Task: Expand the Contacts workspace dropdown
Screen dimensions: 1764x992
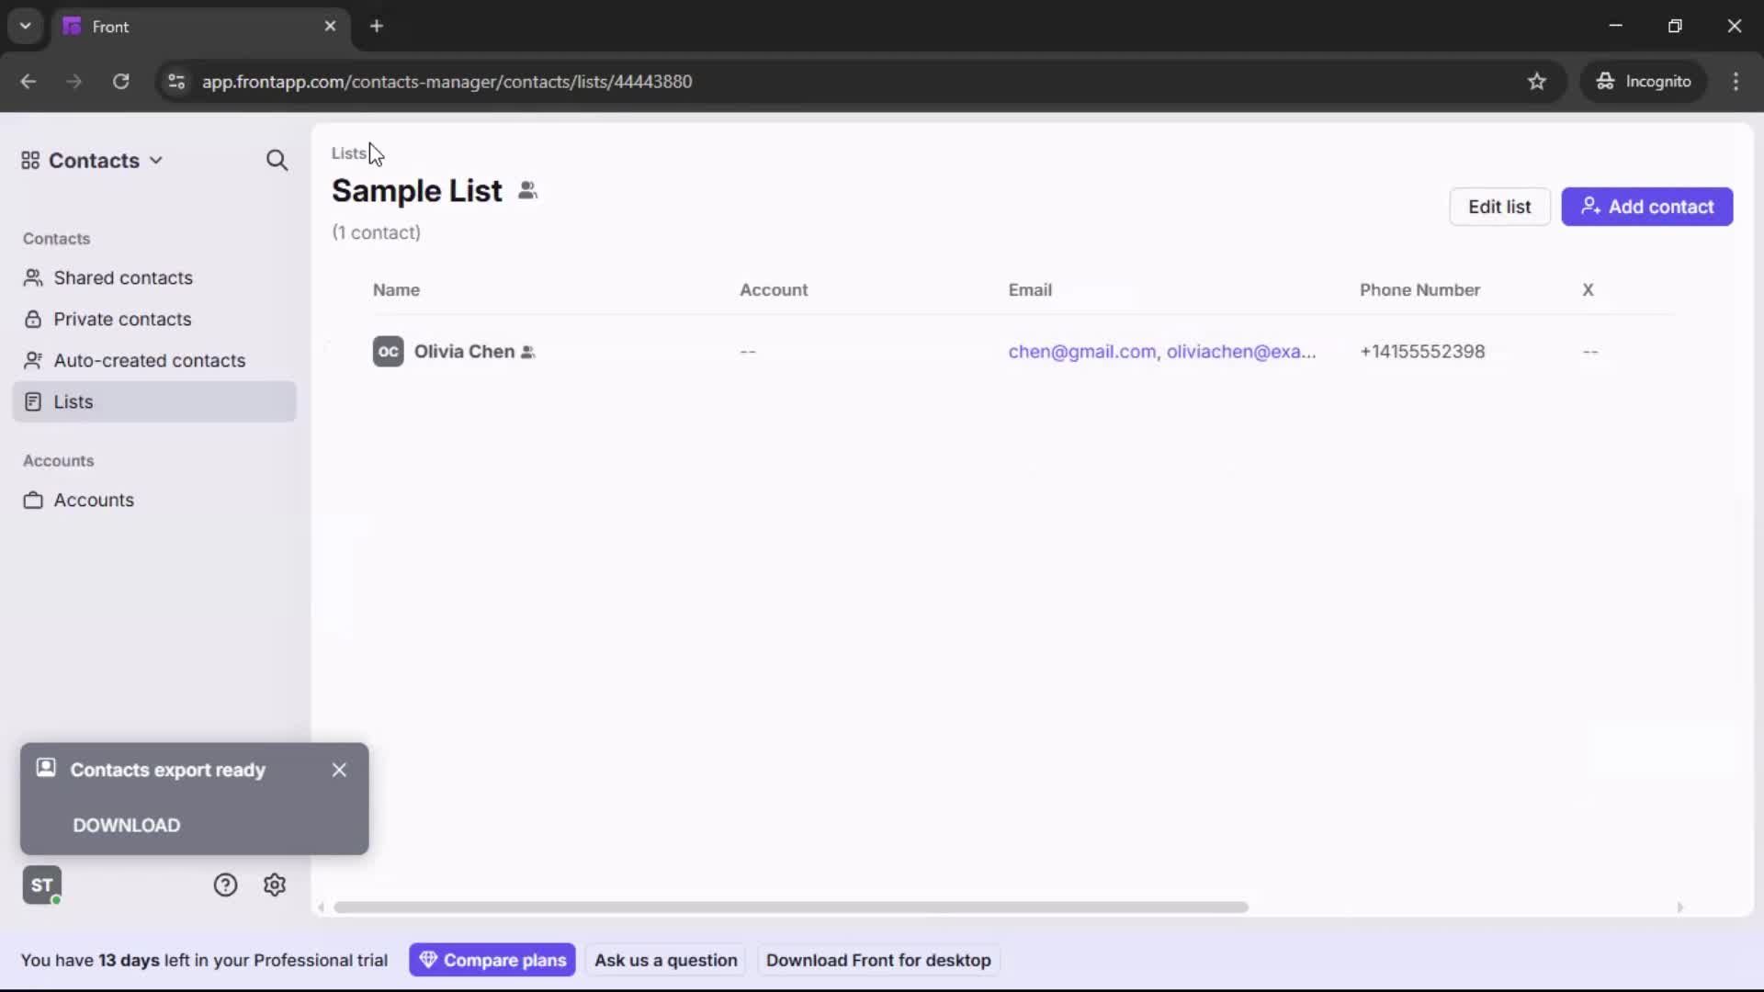Action: tap(154, 160)
